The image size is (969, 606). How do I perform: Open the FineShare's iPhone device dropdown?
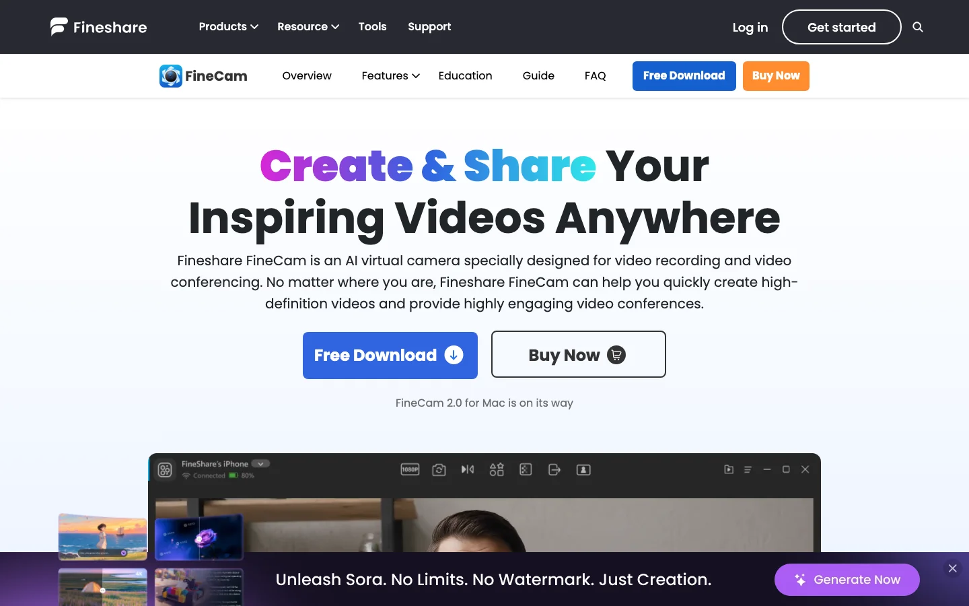click(260, 464)
